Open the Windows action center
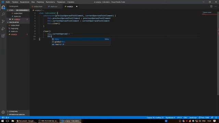Image resolution: width=219 pixels, height=123 pixels. click(x=215, y=121)
